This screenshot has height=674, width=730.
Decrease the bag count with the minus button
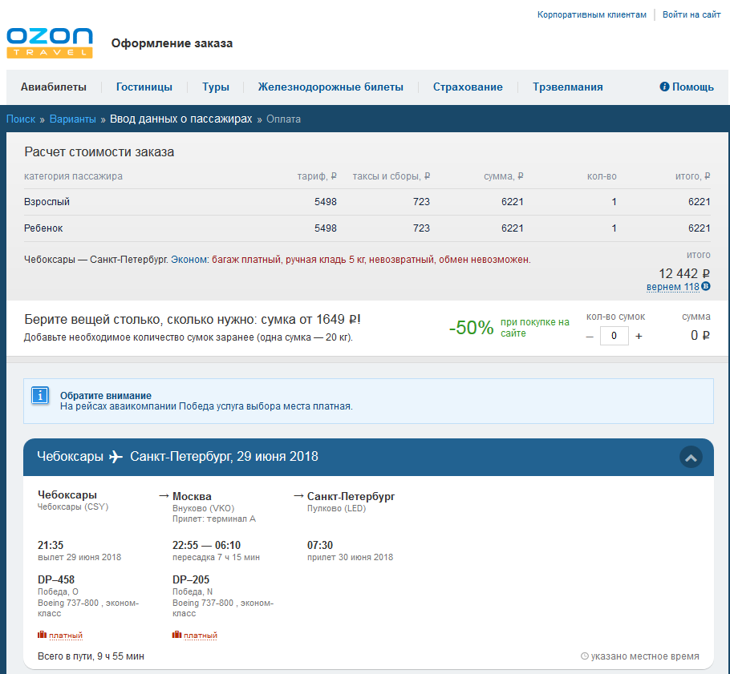[x=590, y=336]
